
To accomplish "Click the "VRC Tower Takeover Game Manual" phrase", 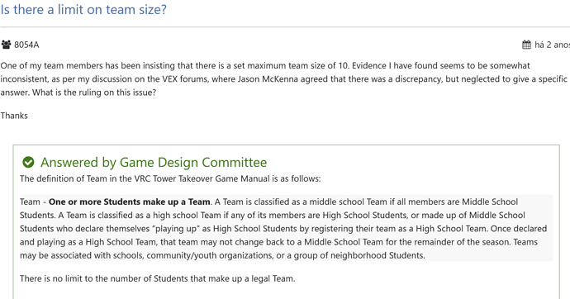I will [202, 178].
